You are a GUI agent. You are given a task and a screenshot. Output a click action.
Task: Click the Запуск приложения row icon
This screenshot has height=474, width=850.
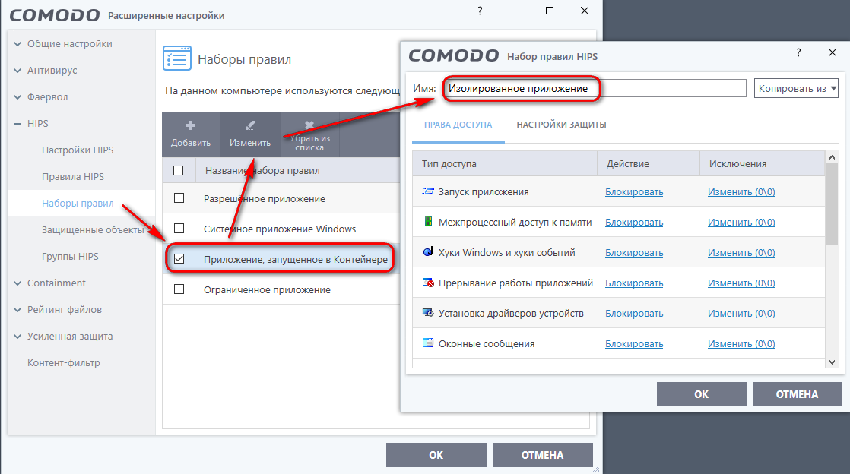pyautogui.click(x=428, y=191)
